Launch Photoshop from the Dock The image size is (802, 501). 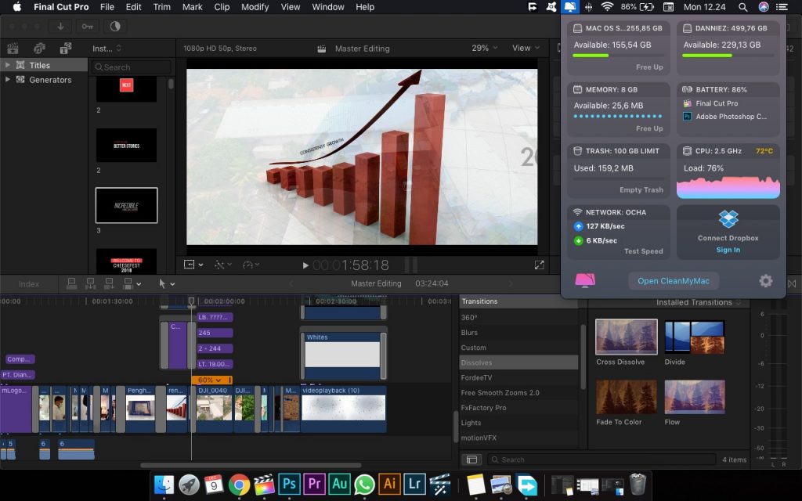coord(289,485)
